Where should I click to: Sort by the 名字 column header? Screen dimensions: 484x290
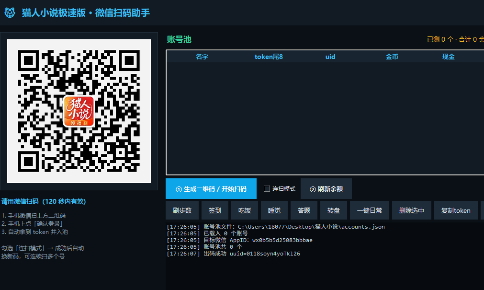click(x=202, y=57)
